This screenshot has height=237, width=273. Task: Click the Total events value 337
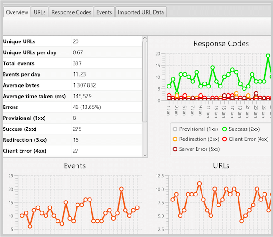[78, 63]
